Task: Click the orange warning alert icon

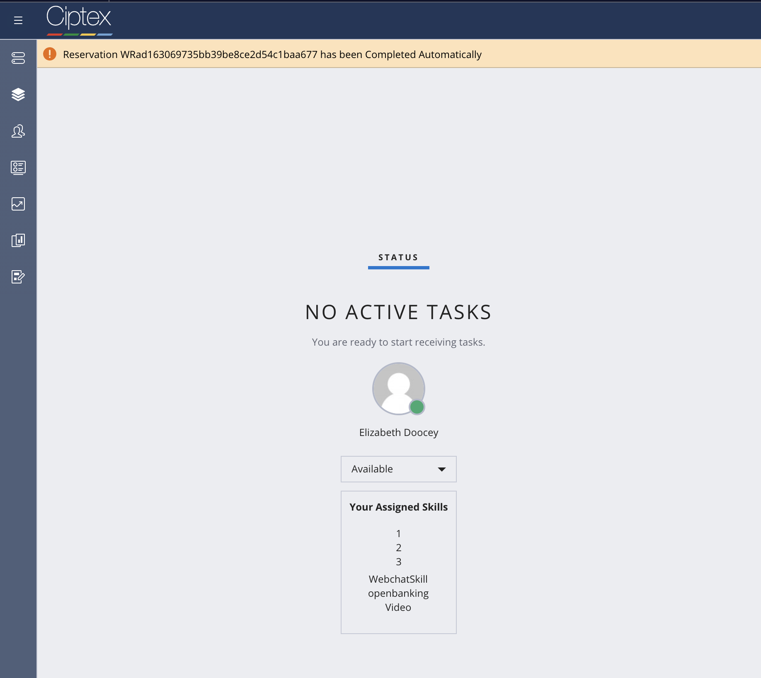Action: click(50, 54)
